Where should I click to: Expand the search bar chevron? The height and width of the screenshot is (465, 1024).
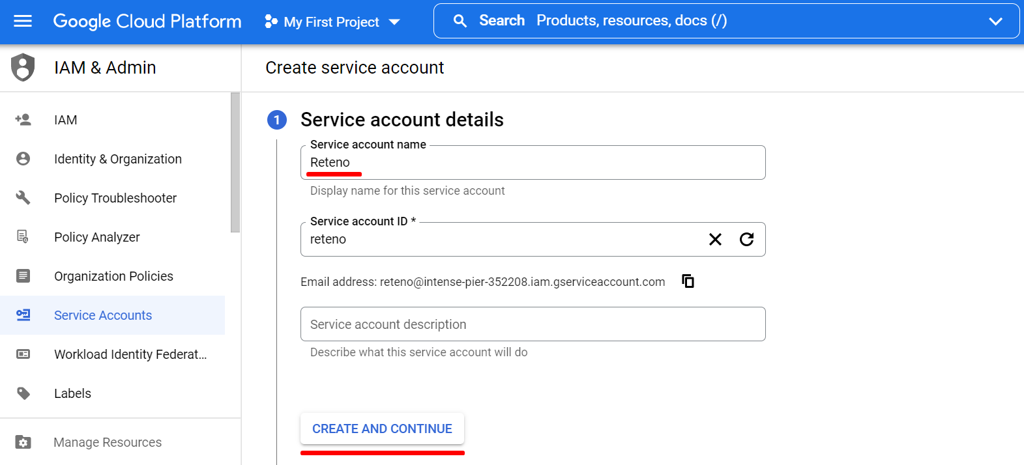pos(995,21)
